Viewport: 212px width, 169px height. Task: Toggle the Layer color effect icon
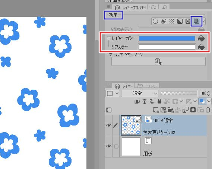coord(196,21)
